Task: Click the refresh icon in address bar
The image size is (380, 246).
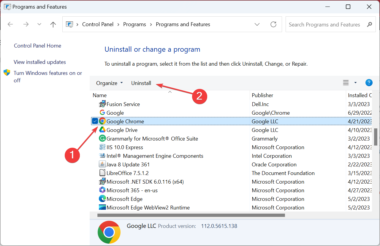Action: coord(273,24)
